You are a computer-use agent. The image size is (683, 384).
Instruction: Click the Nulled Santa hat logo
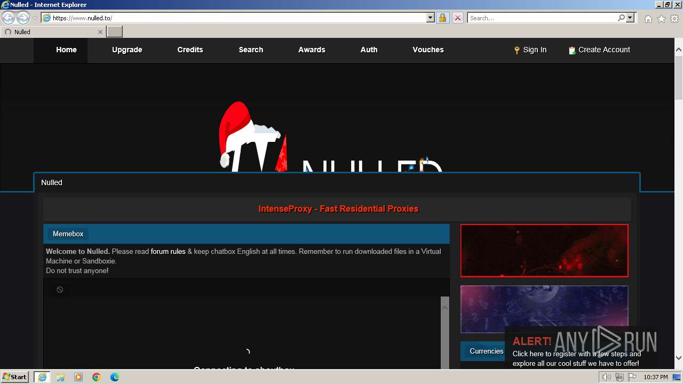[331, 137]
